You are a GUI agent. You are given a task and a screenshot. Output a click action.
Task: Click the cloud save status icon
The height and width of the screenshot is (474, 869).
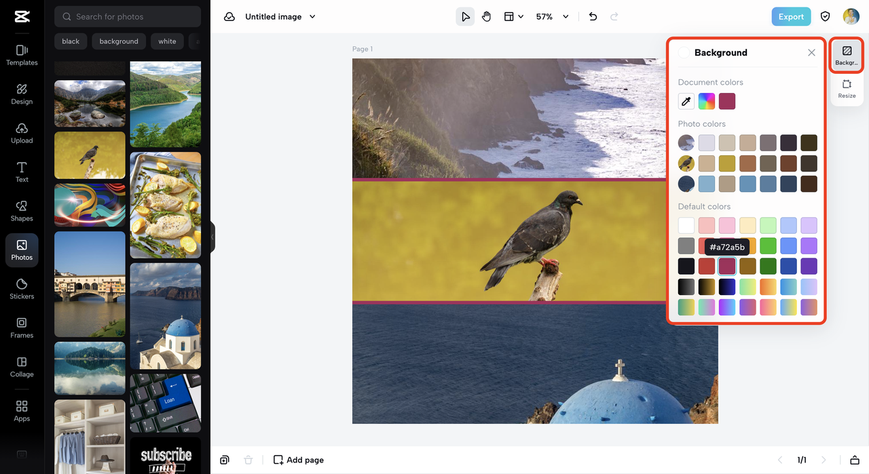coord(229,17)
